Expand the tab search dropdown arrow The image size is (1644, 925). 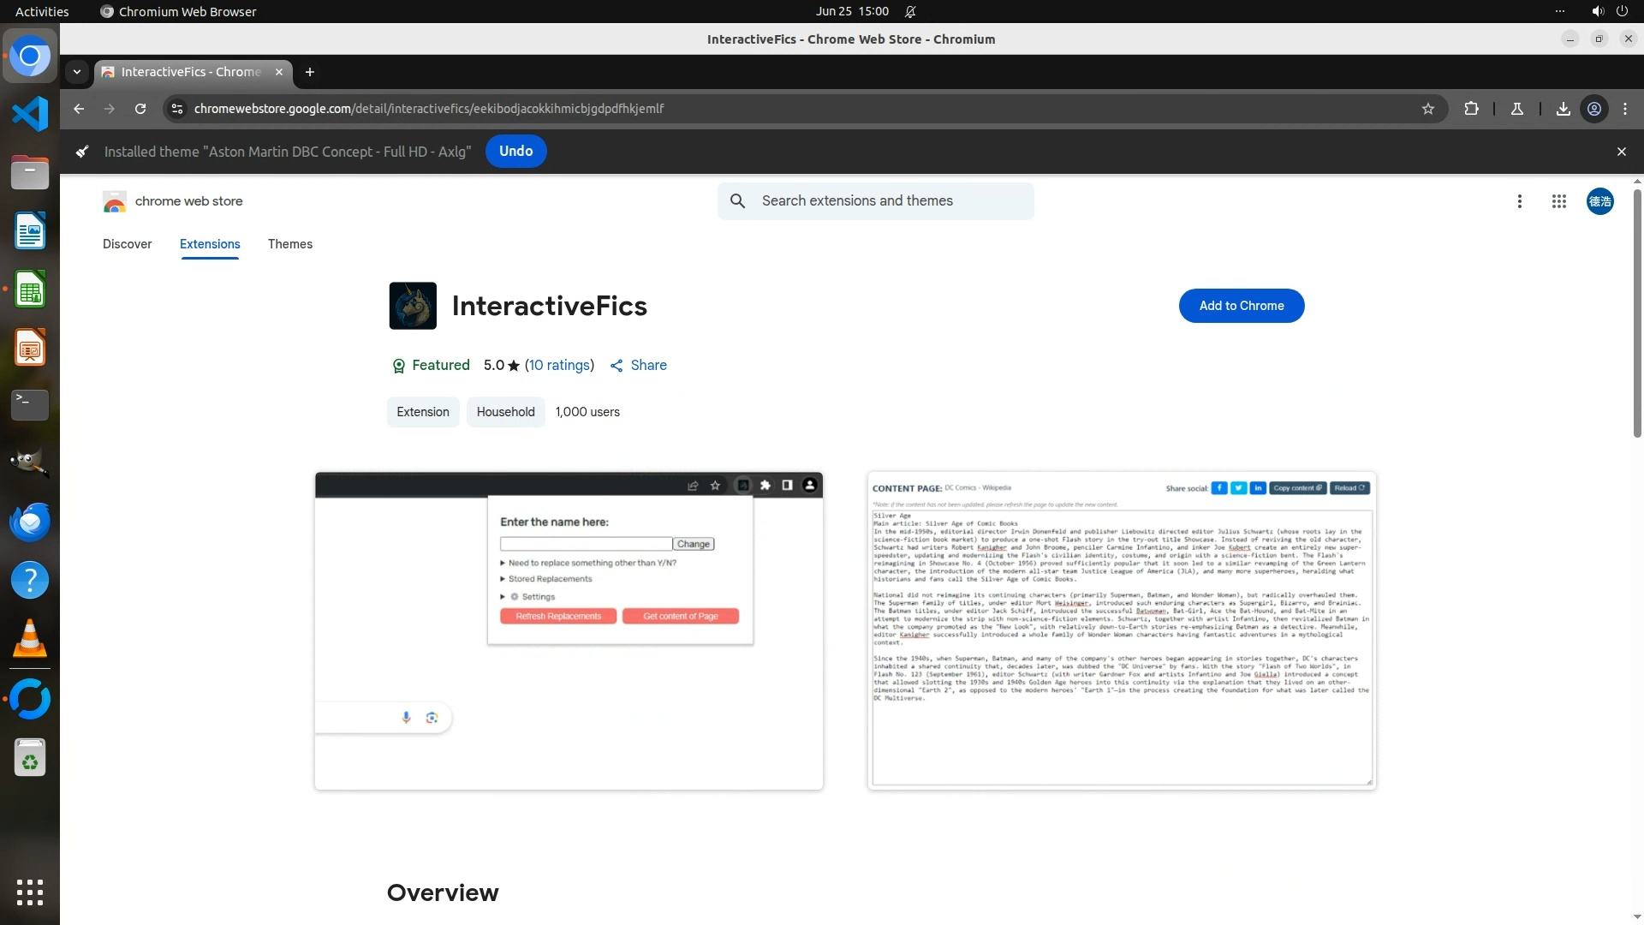tap(77, 72)
